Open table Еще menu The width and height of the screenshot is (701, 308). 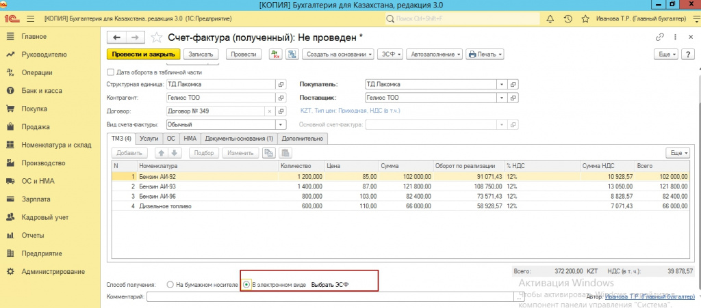[678, 153]
